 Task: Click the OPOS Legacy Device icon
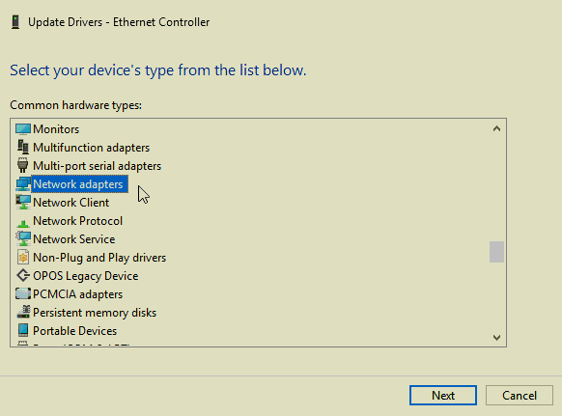23,275
